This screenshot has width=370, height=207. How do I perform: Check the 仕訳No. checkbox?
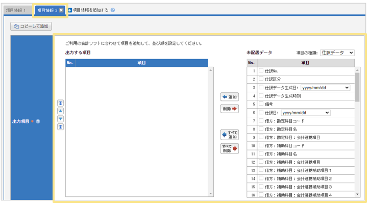click(x=261, y=70)
